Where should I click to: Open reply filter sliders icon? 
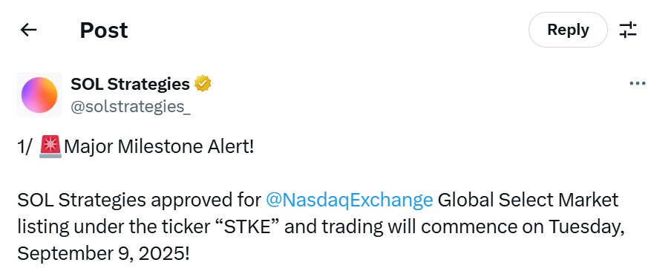628,30
